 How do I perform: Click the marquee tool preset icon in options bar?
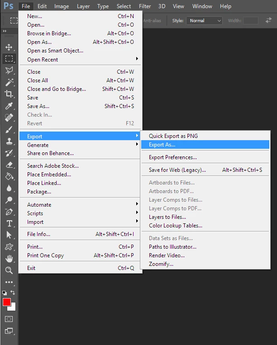coord(14,20)
